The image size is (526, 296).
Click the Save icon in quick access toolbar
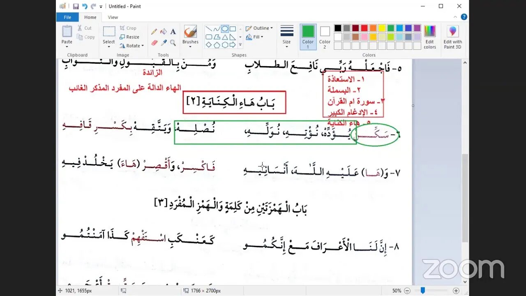(x=76, y=6)
